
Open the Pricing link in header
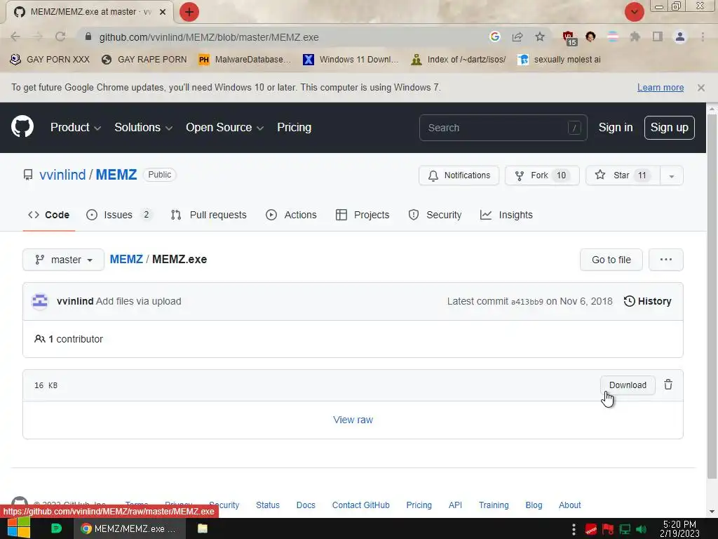click(294, 128)
